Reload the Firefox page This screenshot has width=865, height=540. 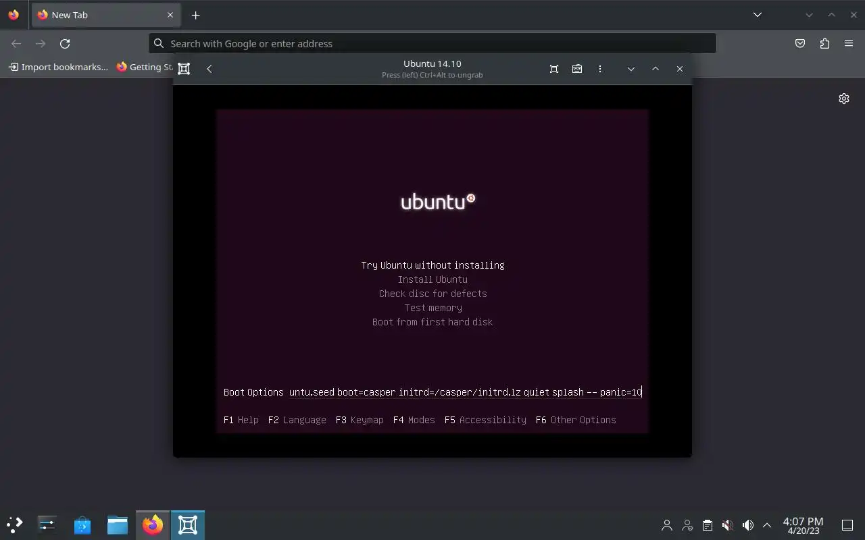point(65,43)
